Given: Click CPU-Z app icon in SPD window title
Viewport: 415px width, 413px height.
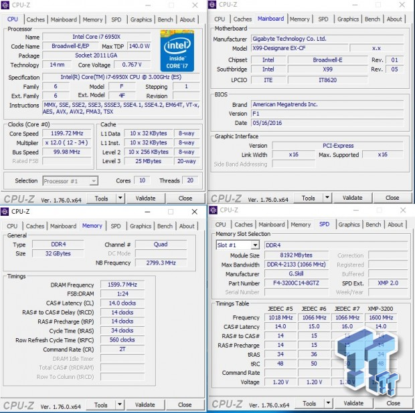Looking at the screenshot, I should tap(213, 210).
